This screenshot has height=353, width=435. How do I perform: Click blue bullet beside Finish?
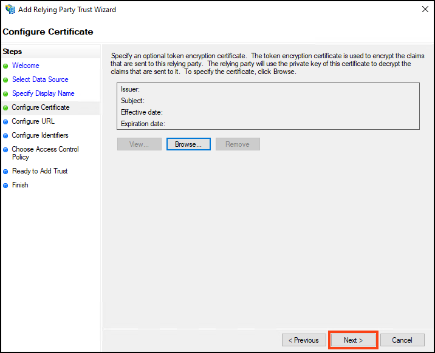click(5, 186)
